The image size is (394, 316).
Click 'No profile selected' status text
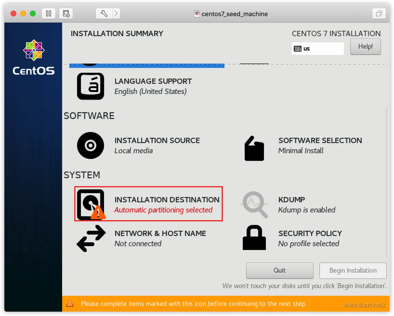309,244
